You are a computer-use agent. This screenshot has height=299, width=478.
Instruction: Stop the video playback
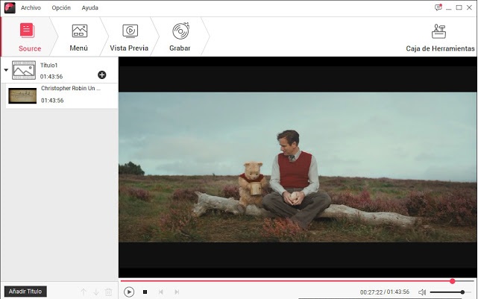click(x=145, y=292)
